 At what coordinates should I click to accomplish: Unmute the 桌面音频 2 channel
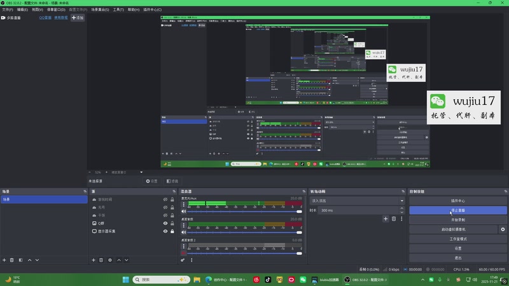(x=184, y=253)
